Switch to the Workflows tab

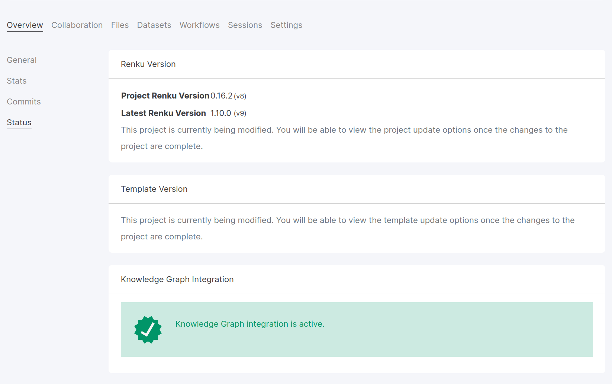pos(199,25)
